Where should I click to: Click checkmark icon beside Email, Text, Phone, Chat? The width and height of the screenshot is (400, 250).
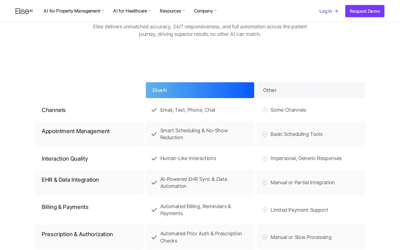tap(154, 110)
